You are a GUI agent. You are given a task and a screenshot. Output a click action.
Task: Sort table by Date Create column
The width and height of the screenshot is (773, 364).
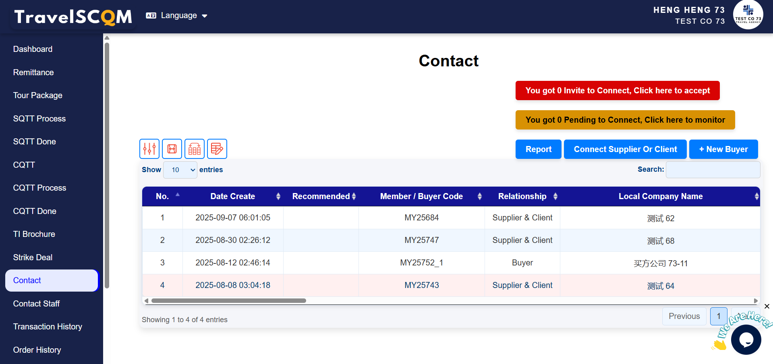tap(233, 196)
